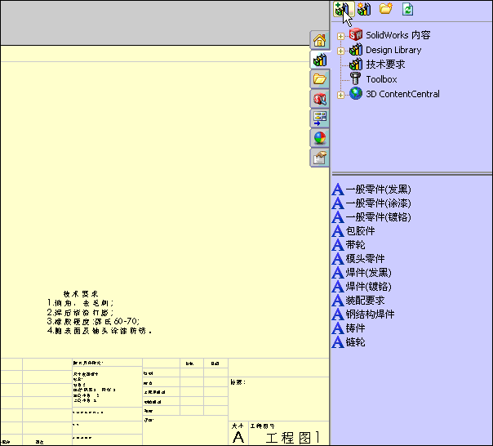The image size is (493, 446).
Task: Click the Refresh icon in Design Library
Action: click(408, 9)
